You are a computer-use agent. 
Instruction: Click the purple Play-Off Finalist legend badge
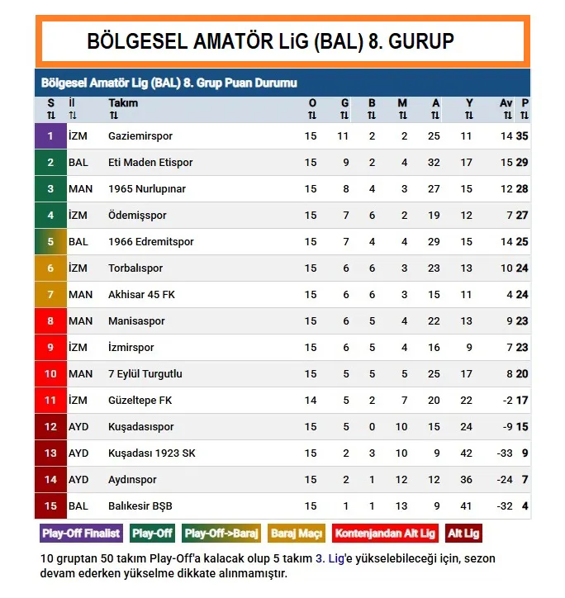click(81, 534)
